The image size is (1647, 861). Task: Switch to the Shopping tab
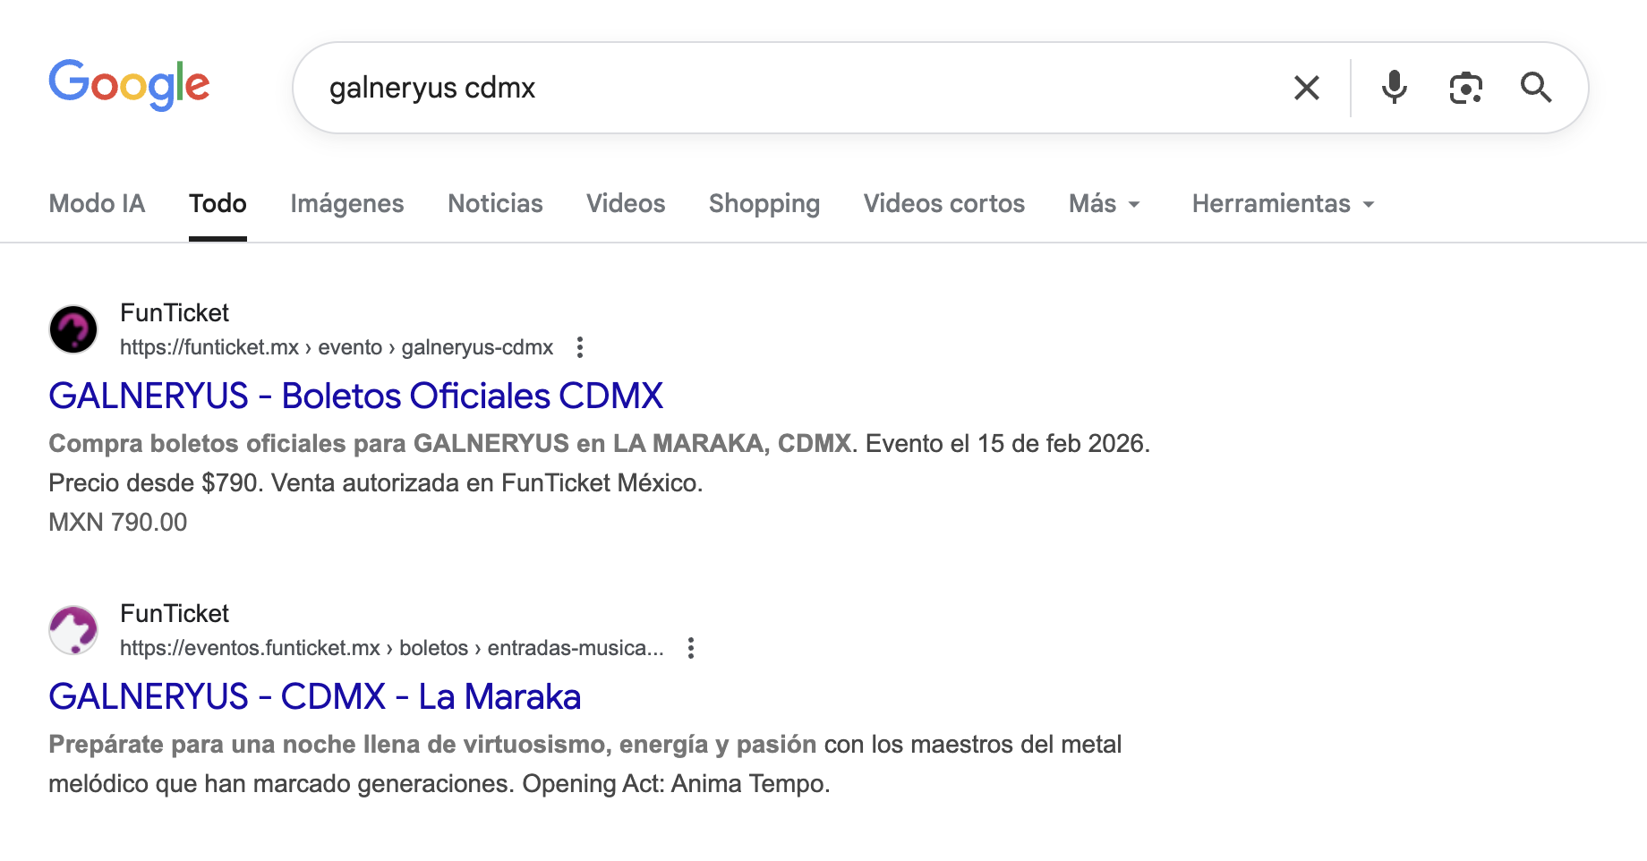tap(764, 203)
